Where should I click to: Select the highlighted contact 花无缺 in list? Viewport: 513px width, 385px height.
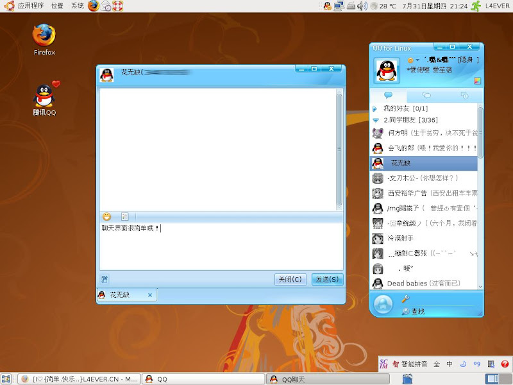(x=424, y=163)
